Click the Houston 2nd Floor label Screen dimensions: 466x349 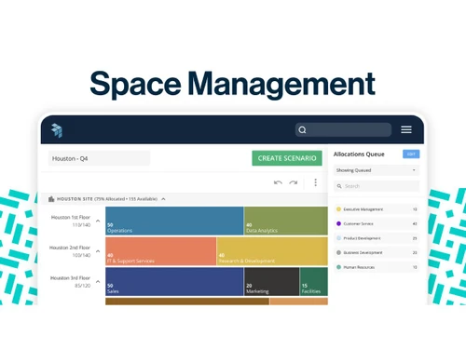(70, 248)
